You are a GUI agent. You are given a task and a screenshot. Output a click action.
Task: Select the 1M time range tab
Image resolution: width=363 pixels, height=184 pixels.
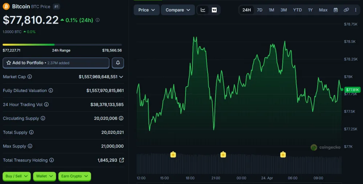tap(271, 10)
